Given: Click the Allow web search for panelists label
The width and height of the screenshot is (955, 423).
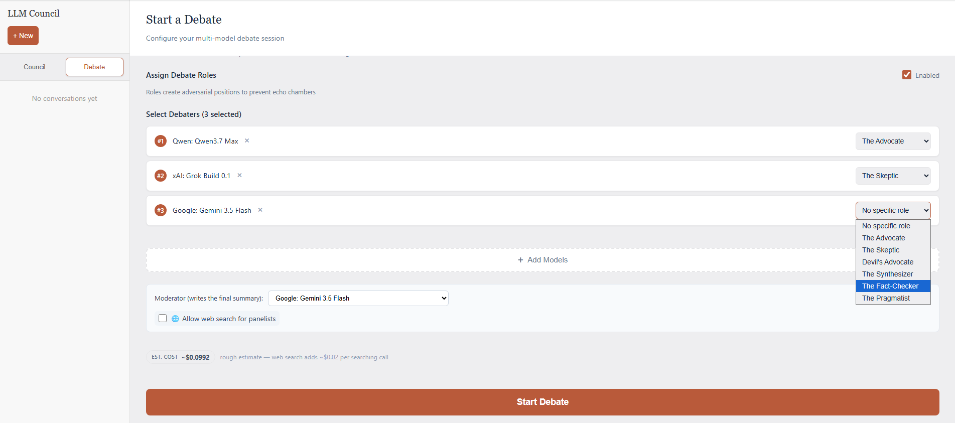Looking at the screenshot, I should tap(229, 319).
